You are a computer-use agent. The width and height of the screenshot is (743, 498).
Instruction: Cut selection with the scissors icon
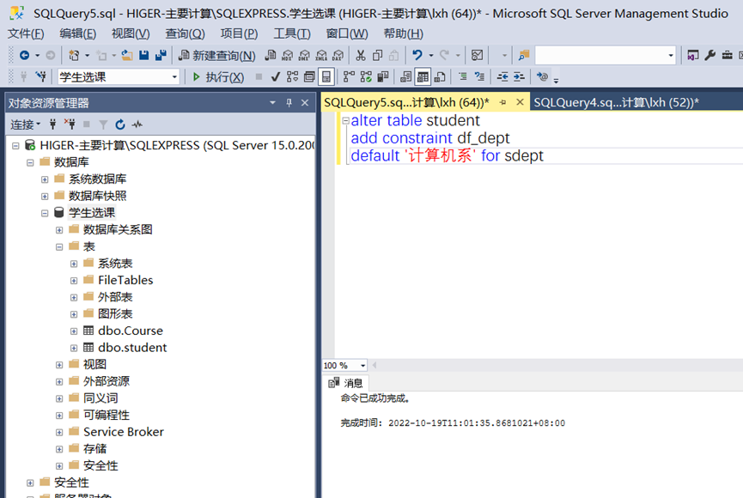[361, 56]
